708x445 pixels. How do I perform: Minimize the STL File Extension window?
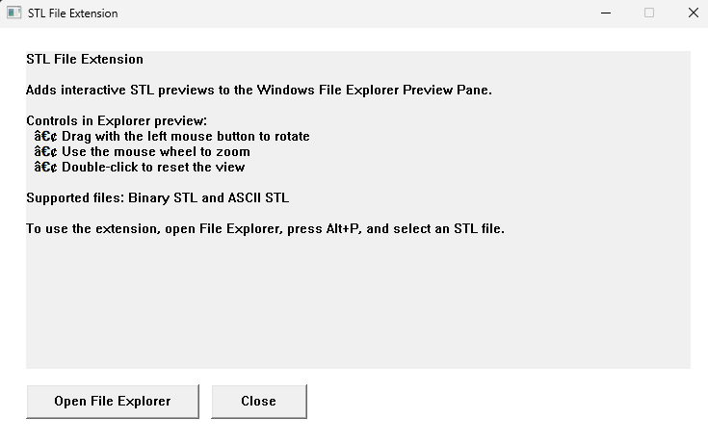pos(606,13)
